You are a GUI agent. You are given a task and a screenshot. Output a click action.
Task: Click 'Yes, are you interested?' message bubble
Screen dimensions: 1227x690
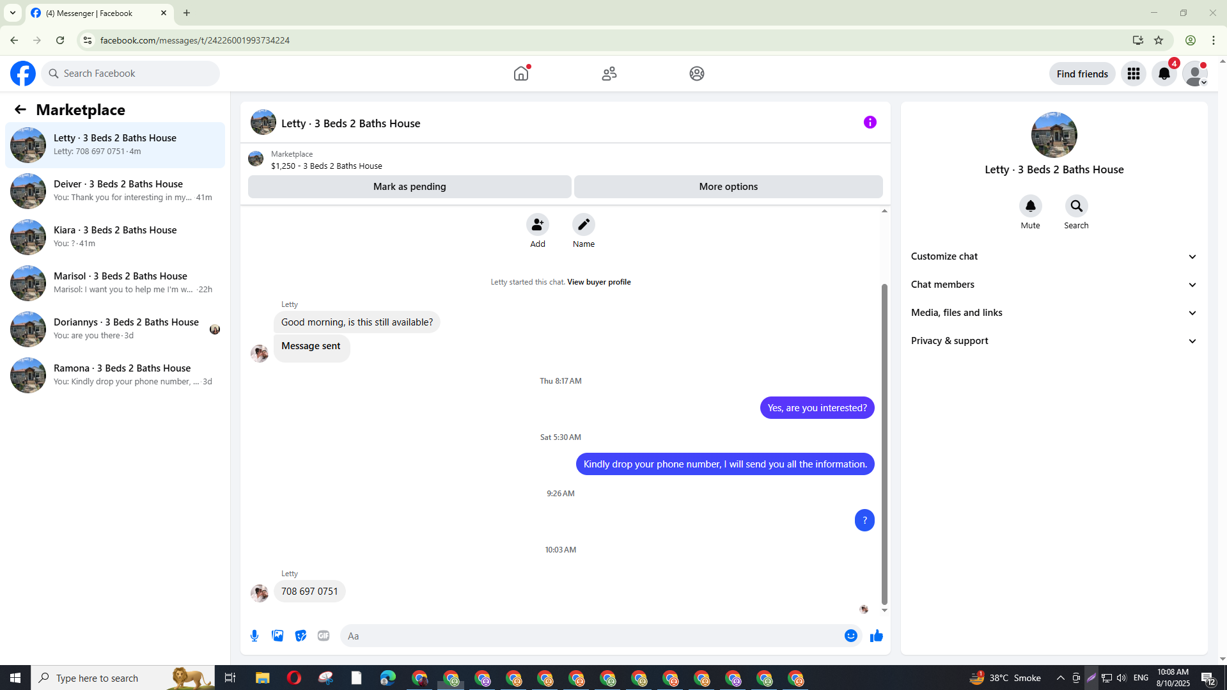[x=817, y=408]
